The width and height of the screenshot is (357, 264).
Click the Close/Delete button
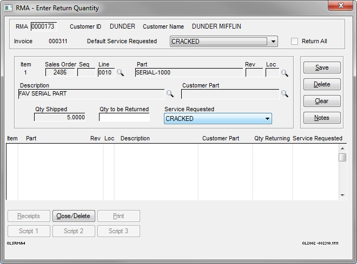(x=74, y=216)
